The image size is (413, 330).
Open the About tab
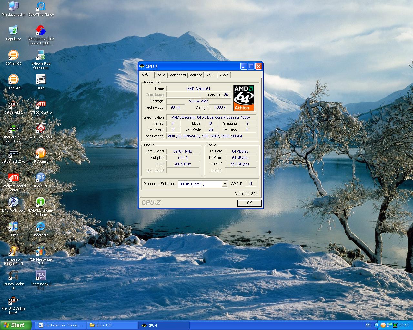pos(224,75)
